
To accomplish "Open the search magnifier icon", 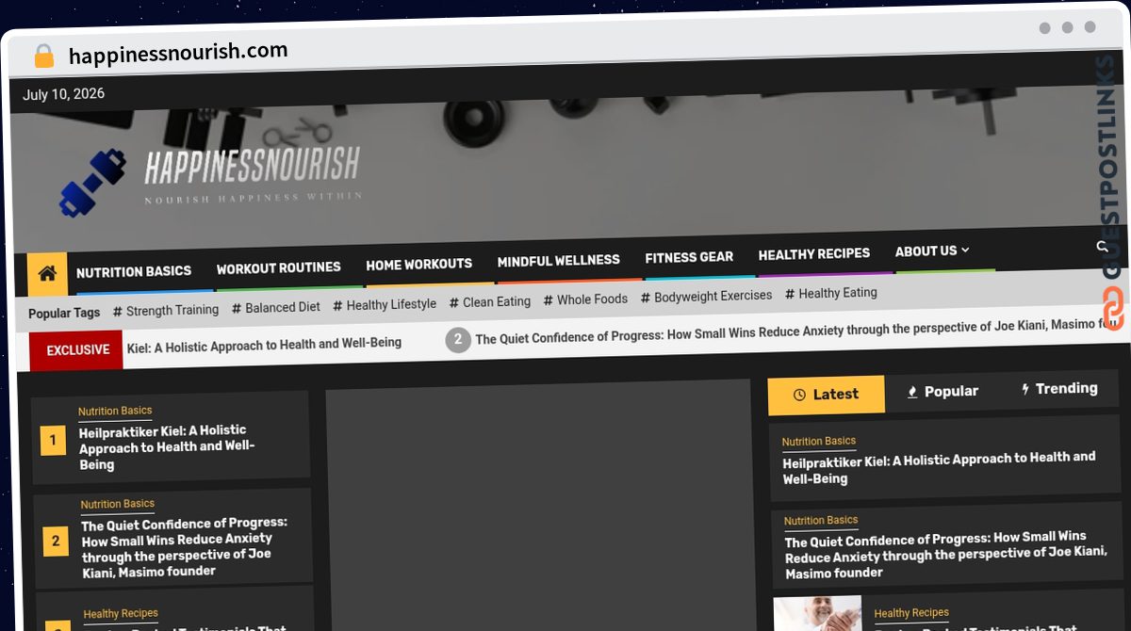I will (x=1102, y=247).
